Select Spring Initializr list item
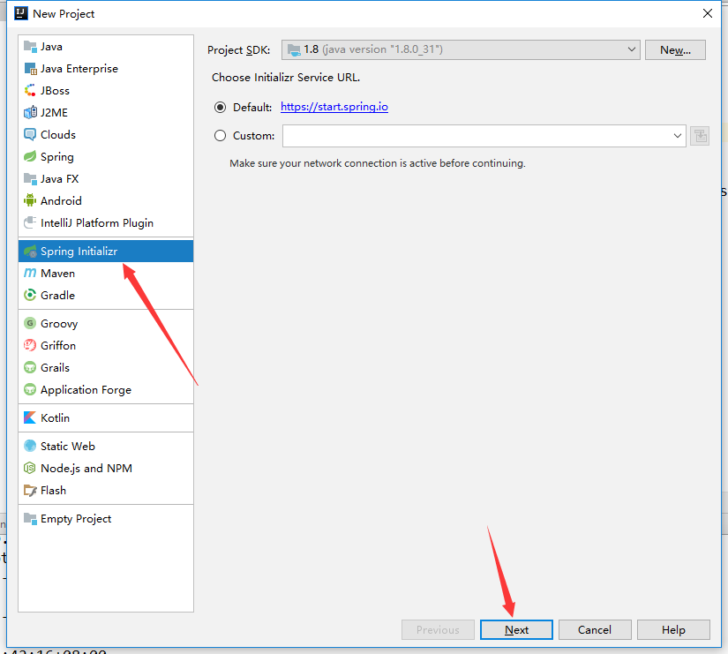This screenshot has width=728, height=654. (106, 252)
